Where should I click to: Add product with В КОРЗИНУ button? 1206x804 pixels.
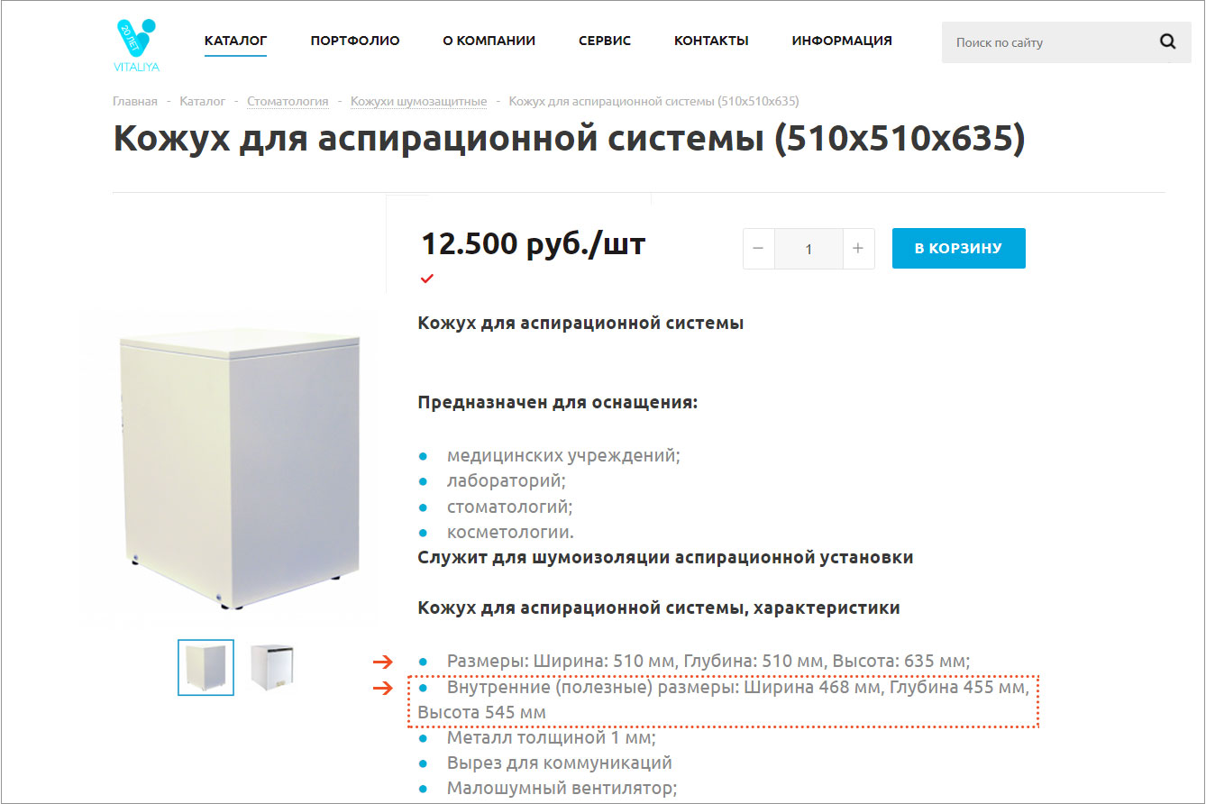point(959,249)
